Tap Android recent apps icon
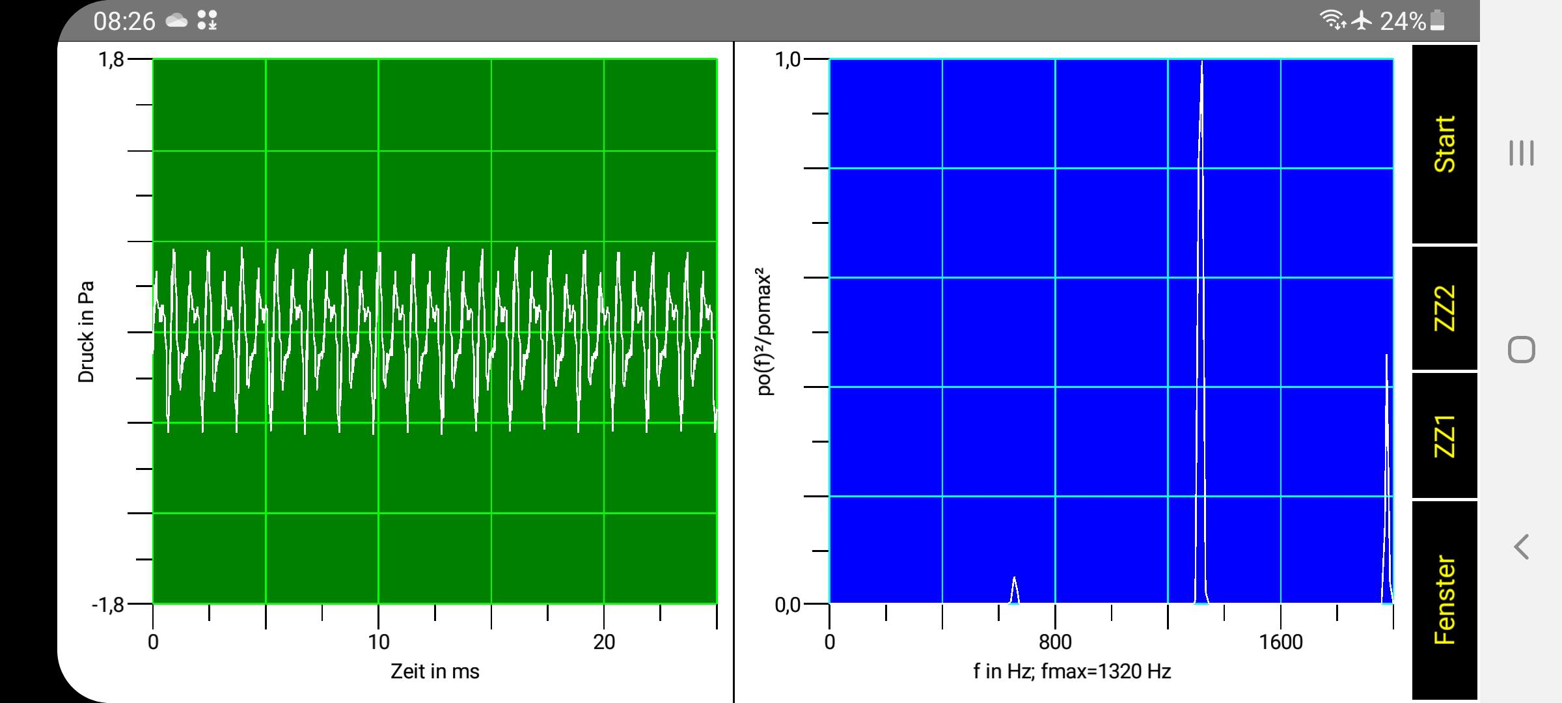 (1521, 154)
